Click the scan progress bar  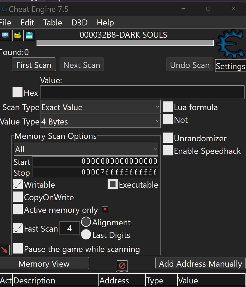(125, 42)
